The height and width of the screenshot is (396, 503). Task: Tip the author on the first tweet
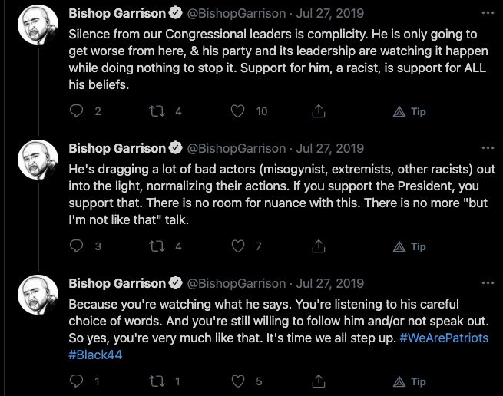[409, 111]
